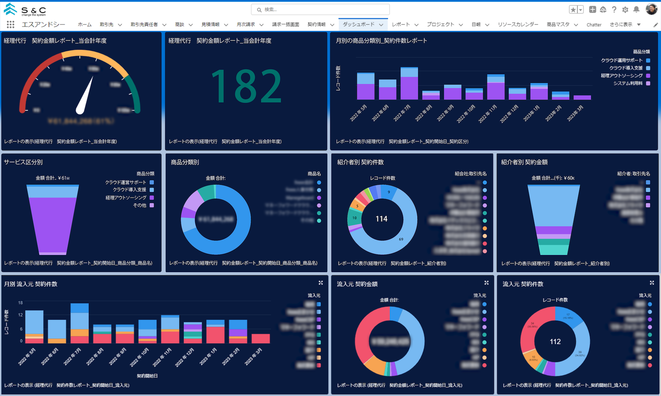The image size is (661, 396).
Task: Open the リソースカレンダー tab
Action: pyautogui.click(x=518, y=24)
